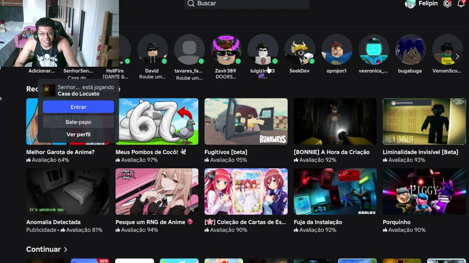Viewport: 469px width, 263px height.
Task: Choose Ver perfil in the friend popup
Action: (78, 134)
